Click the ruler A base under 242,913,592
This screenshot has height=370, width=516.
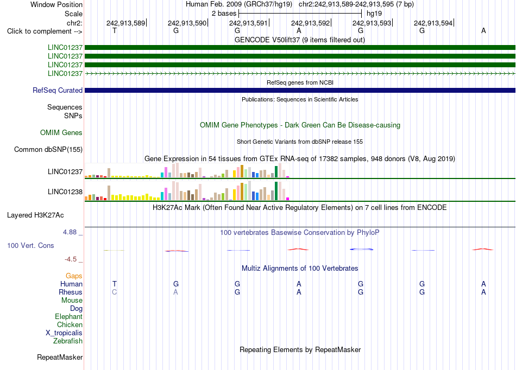click(x=299, y=30)
